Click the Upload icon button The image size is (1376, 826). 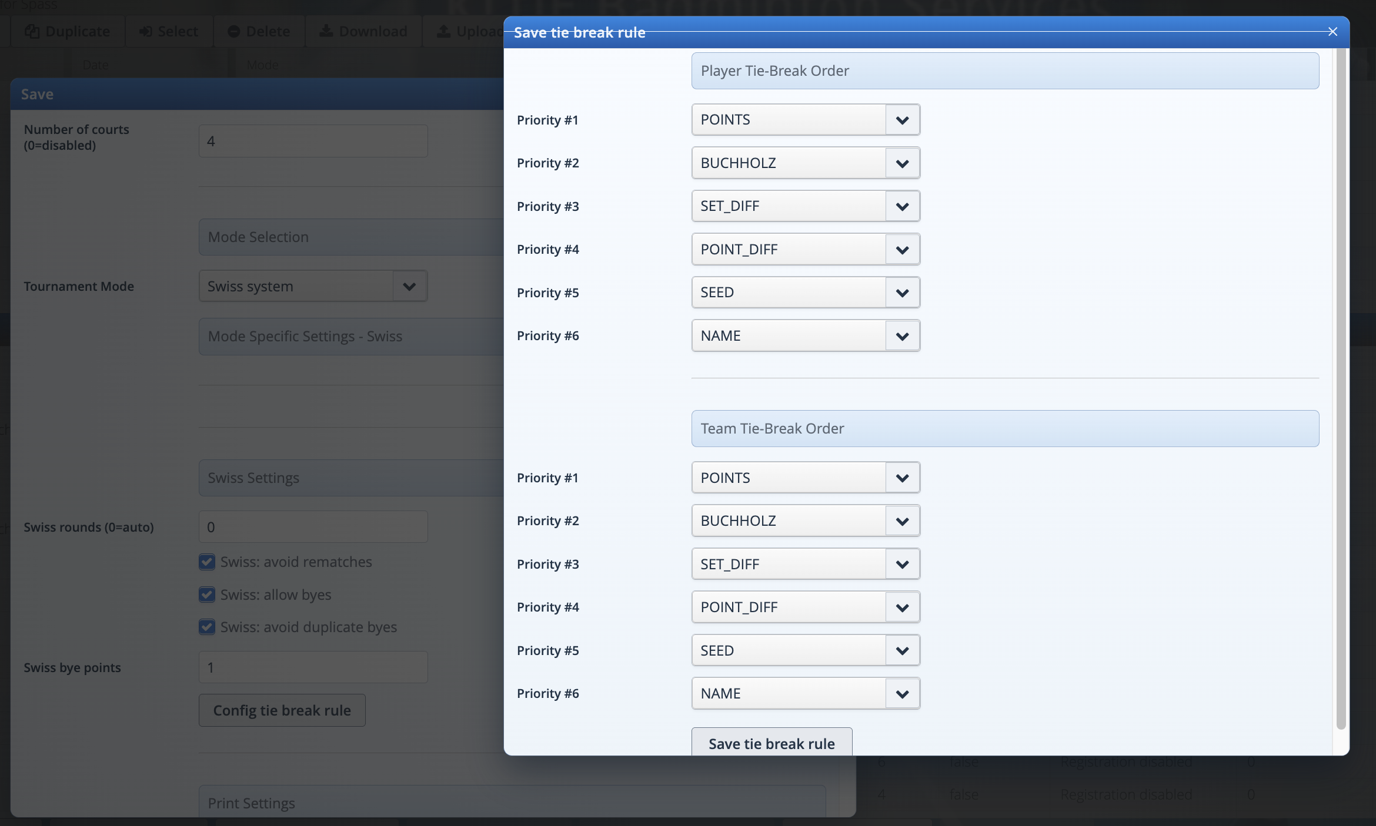tap(444, 31)
